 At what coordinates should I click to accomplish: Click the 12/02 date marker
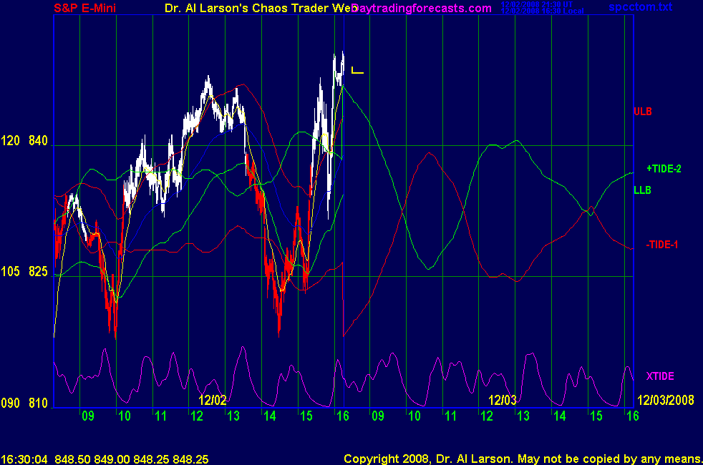(x=213, y=400)
